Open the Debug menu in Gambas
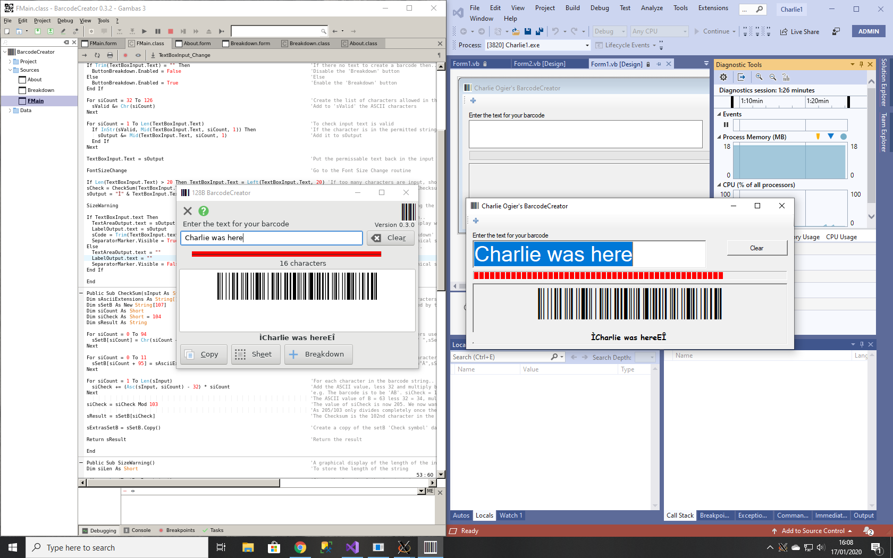Image resolution: width=893 pixels, height=558 pixels. pos(65,21)
